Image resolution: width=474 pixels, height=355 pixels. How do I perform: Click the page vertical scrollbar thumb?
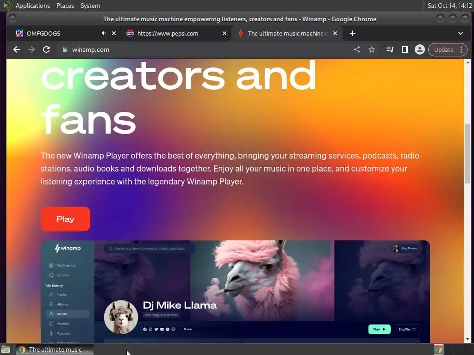pyautogui.click(x=468, y=153)
